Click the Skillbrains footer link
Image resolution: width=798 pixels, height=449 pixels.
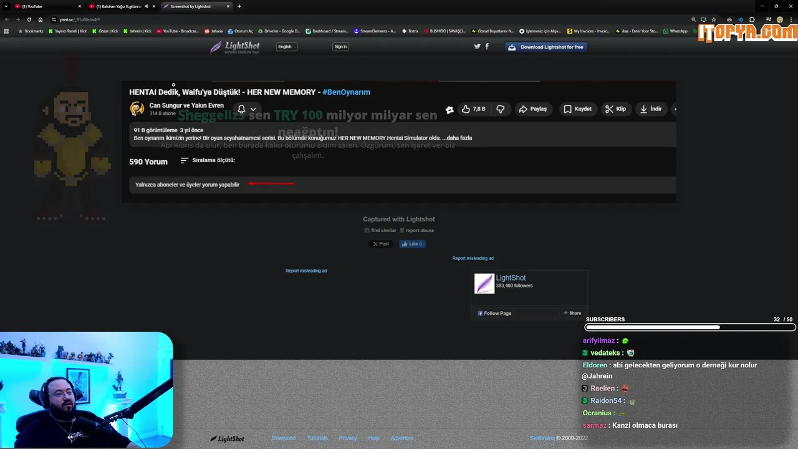(542, 438)
